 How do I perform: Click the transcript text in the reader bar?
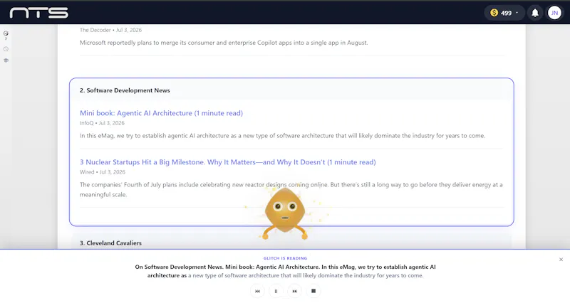(285, 271)
